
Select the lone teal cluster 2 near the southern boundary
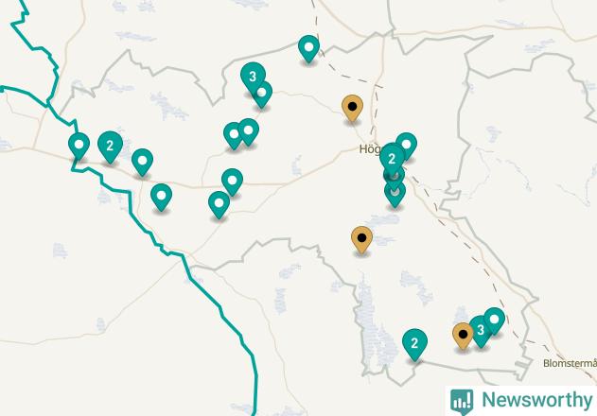[414, 344]
